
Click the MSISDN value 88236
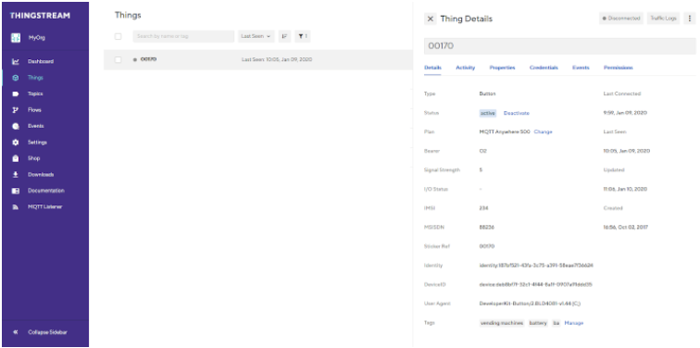click(x=487, y=228)
